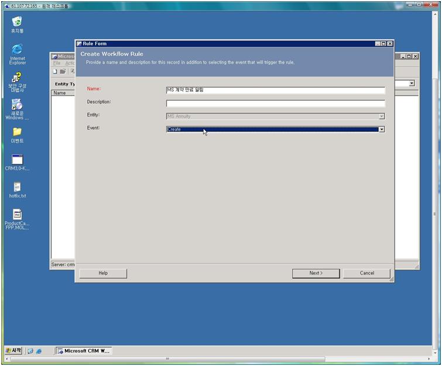Click the Name text field
The height and width of the screenshot is (366, 442).
pyautogui.click(x=275, y=90)
